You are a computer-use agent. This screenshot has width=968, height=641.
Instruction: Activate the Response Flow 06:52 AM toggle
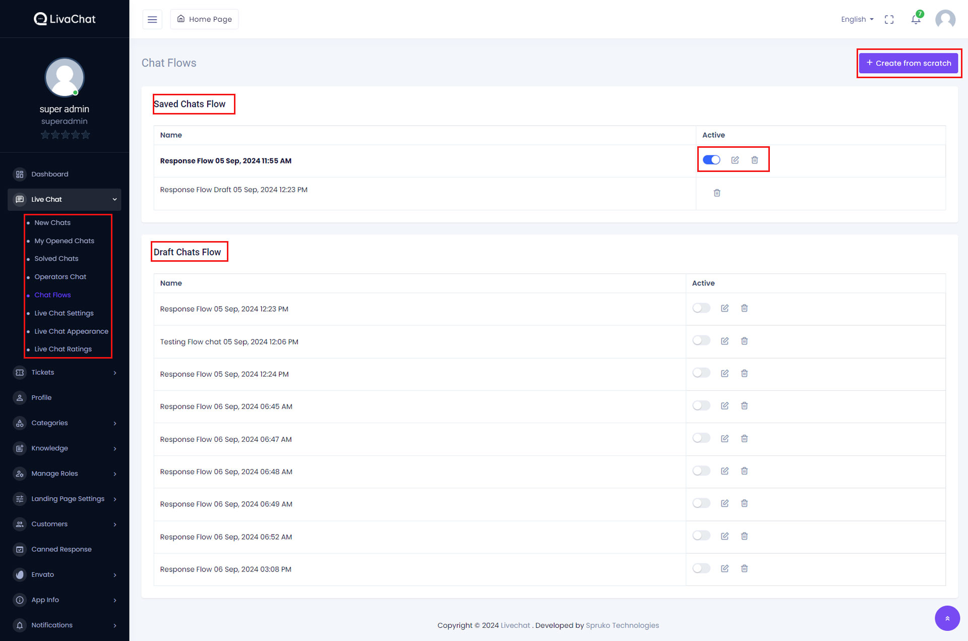click(x=701, y=536)
